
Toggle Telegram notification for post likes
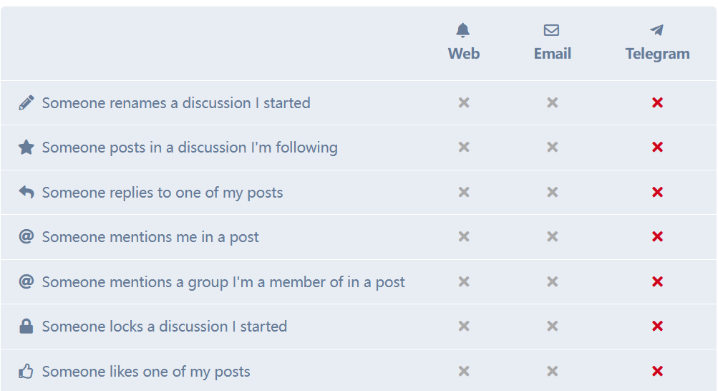(658, 371)
